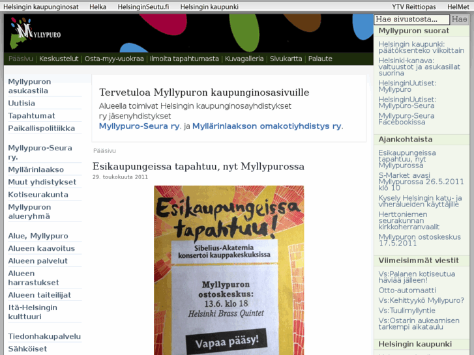Open Itä-Helsingin kulttuuri sidebar link
The image size is (474, 355).
[33, 312]
